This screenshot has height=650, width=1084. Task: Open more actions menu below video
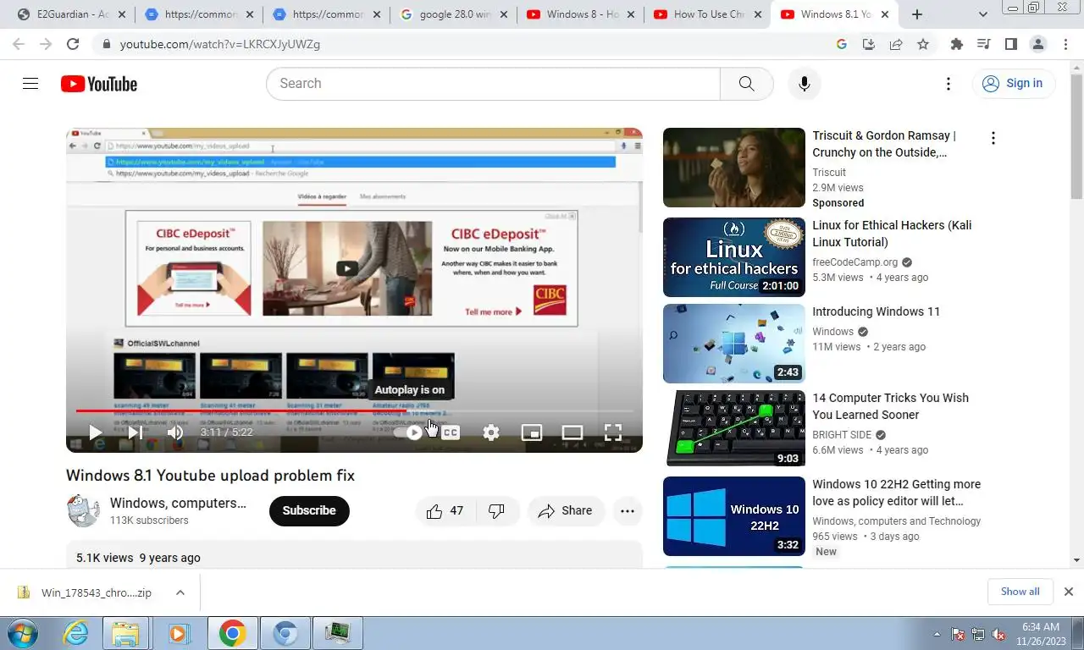point(628,511)
